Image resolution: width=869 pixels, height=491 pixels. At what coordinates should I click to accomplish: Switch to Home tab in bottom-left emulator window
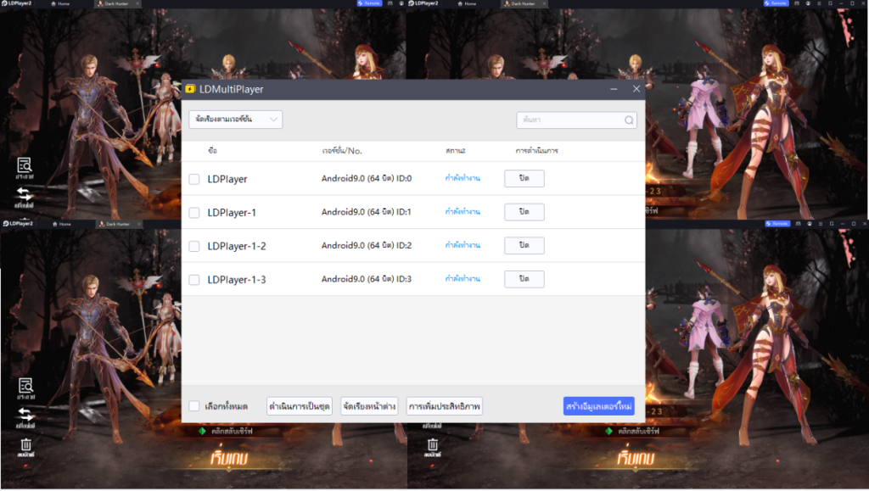(62, 224)
